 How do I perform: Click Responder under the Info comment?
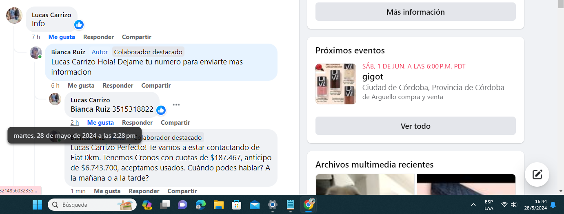[x=98, y=37]
